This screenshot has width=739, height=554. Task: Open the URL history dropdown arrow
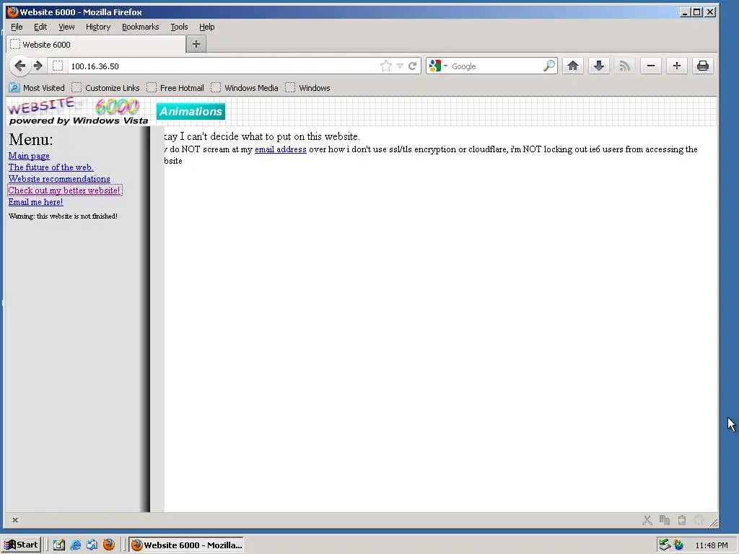[400, 66]
